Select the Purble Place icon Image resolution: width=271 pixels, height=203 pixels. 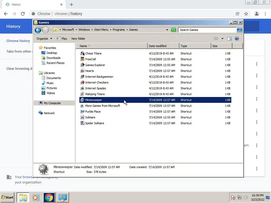click(x=82, y=112)
